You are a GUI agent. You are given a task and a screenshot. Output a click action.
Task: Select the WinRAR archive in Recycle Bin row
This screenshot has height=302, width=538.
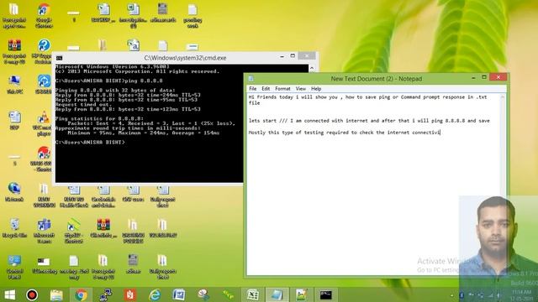click(103, 228)
